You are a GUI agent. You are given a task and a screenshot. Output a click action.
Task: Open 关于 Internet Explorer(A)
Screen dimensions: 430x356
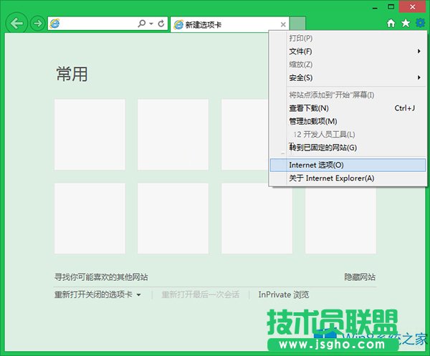[x=348, y=178]
